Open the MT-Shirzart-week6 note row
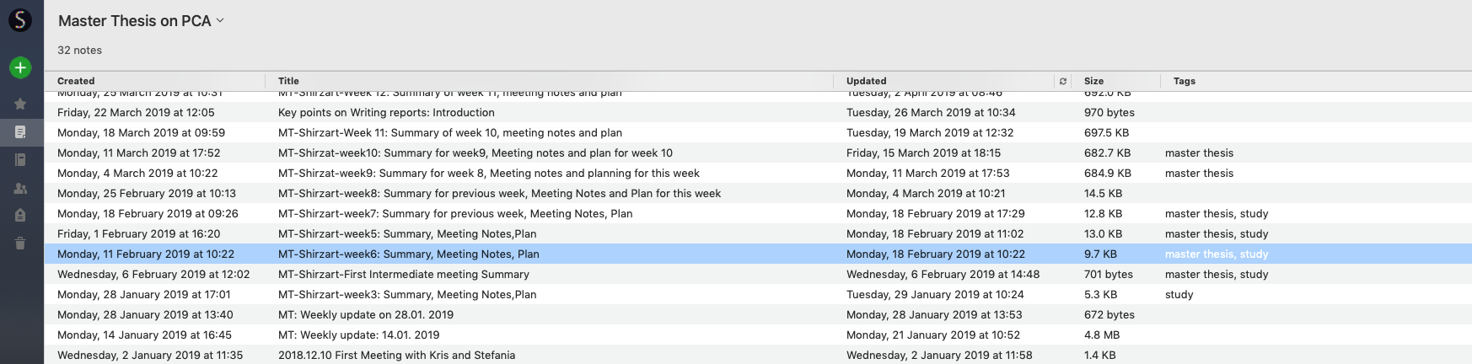Screen dimensions: 1472x364 coord(409,254)
